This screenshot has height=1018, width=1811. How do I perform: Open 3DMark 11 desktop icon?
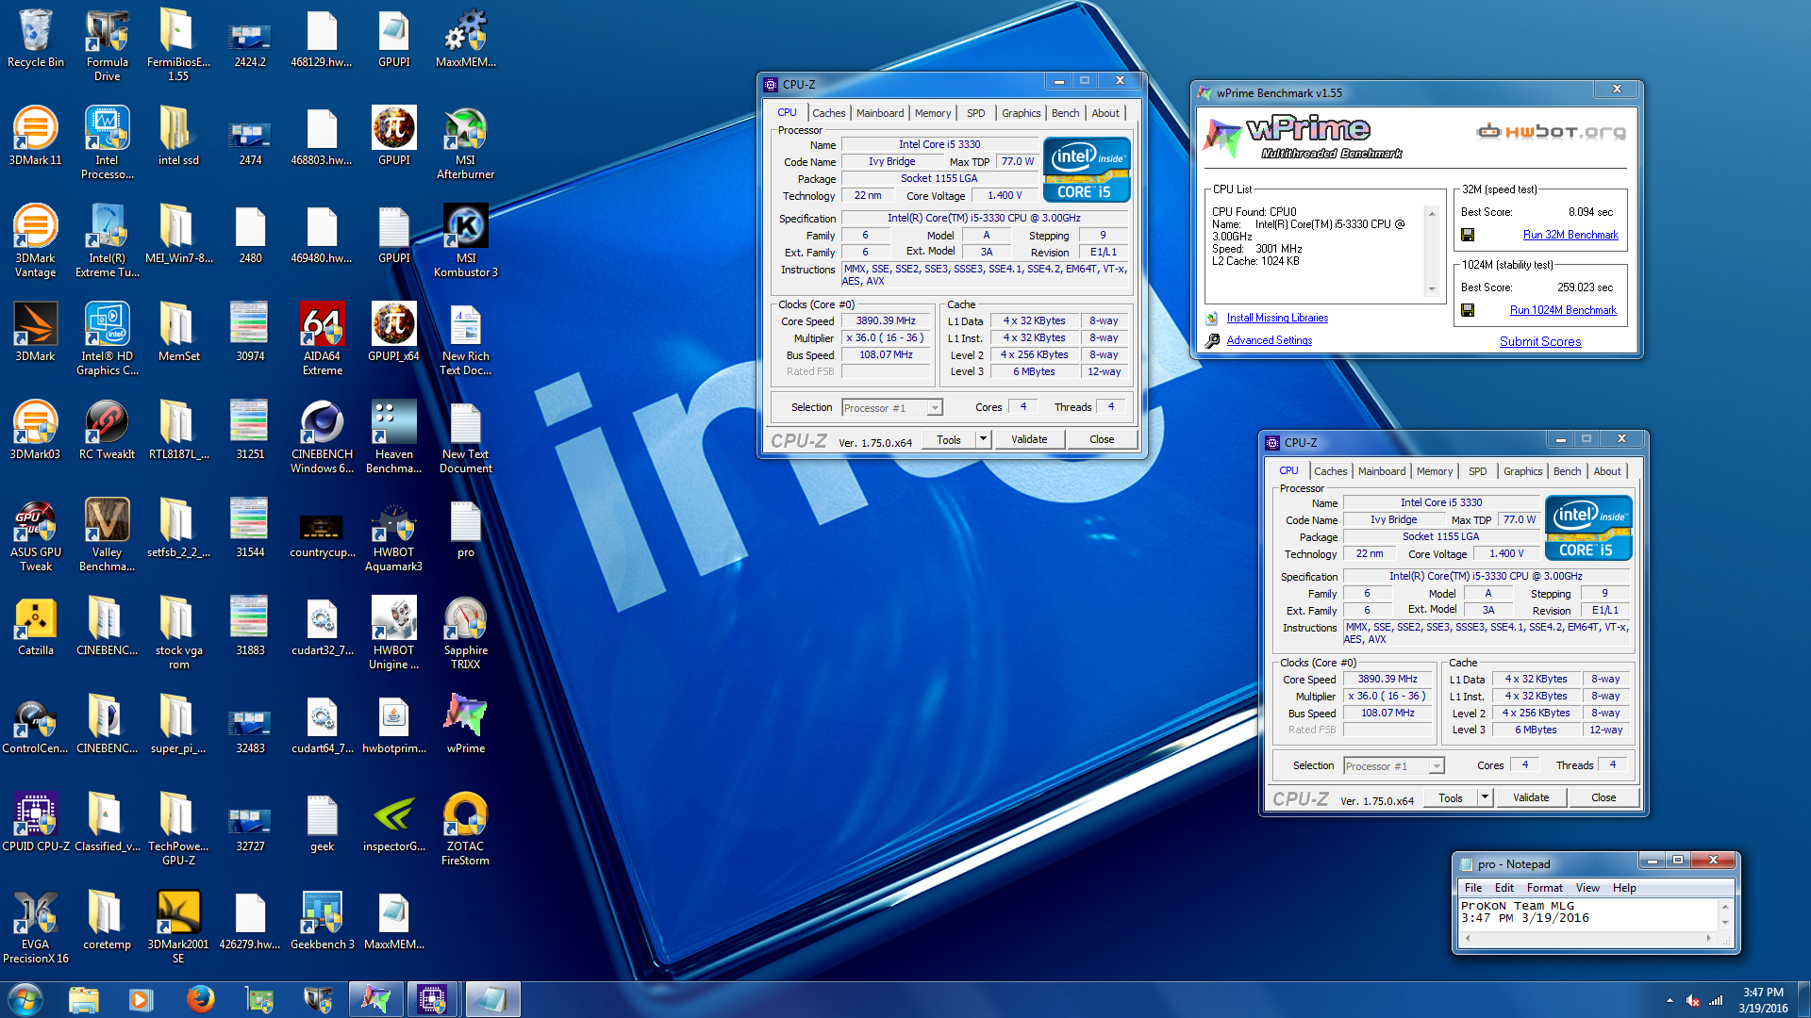pos(36,137)
